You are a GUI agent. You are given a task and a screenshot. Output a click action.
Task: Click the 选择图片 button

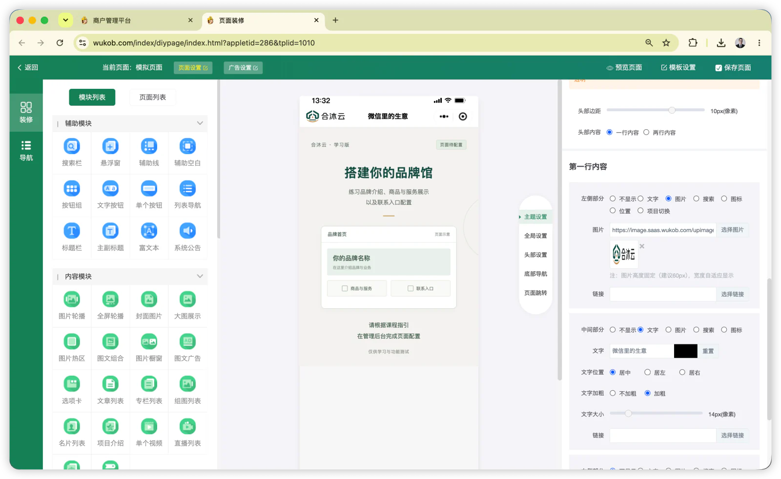click(x=732, y=230)
